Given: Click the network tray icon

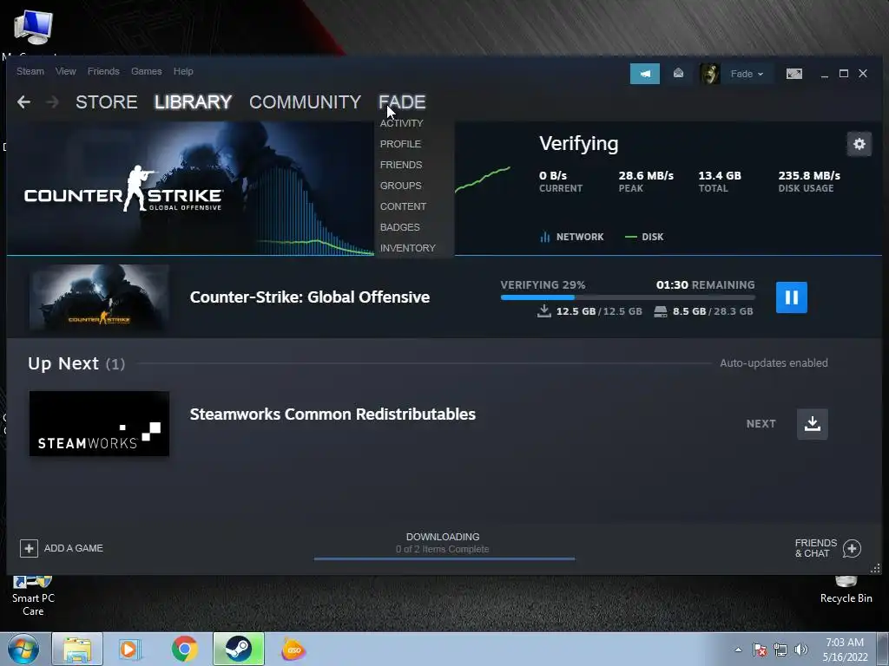Looking at the screenshot, I should point(780,650).
